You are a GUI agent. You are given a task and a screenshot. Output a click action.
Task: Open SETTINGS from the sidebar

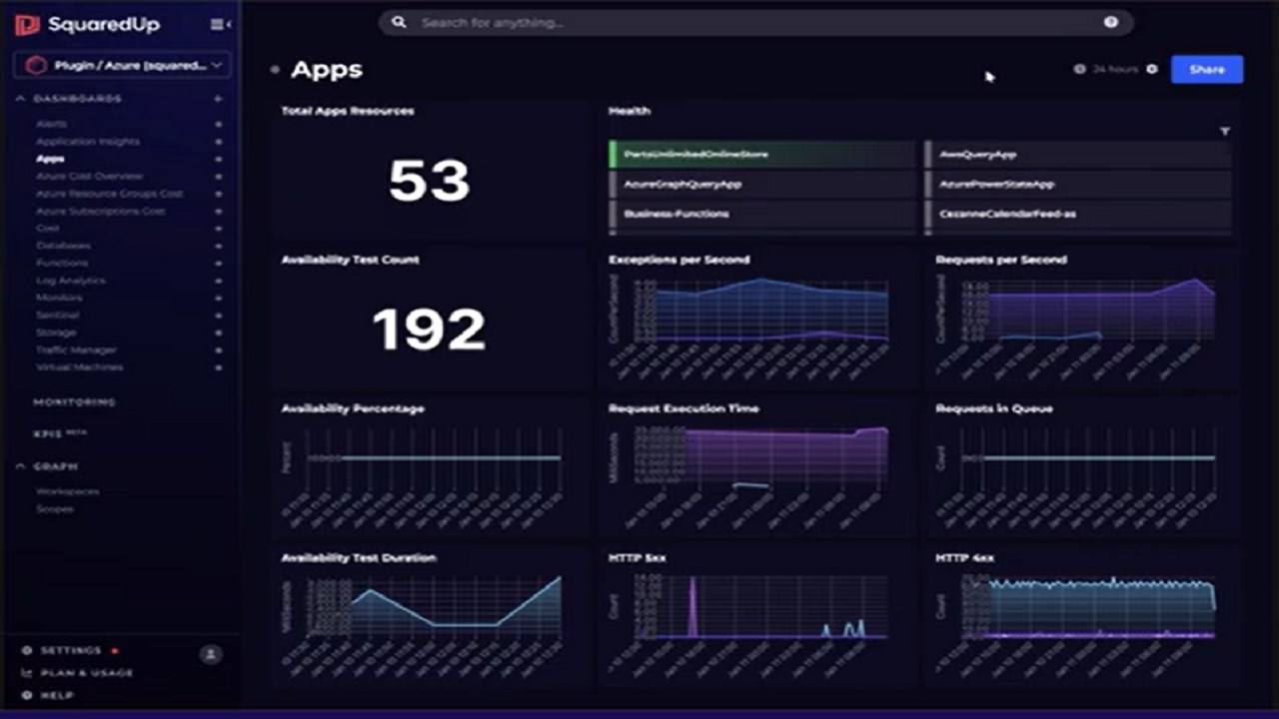point(70,650)
